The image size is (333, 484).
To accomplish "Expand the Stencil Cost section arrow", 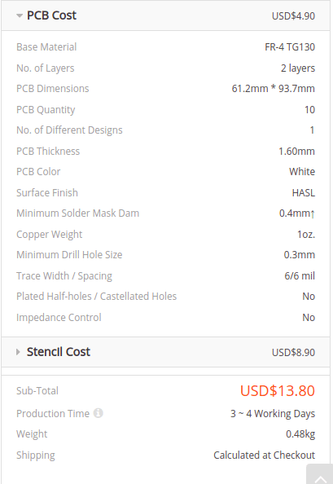I will [18, 352].
